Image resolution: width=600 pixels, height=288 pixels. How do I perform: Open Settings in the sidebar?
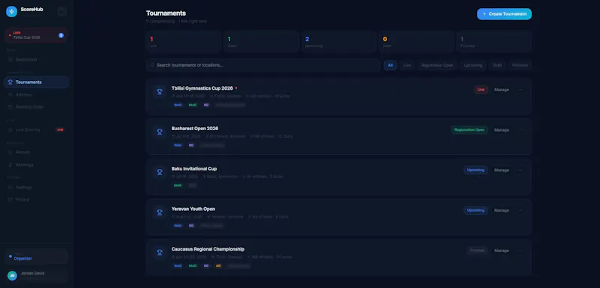coord(36,187)
